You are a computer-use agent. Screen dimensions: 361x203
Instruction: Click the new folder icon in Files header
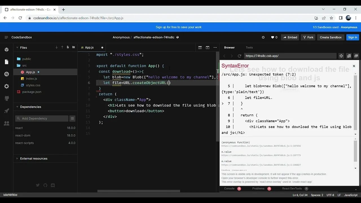74,47
